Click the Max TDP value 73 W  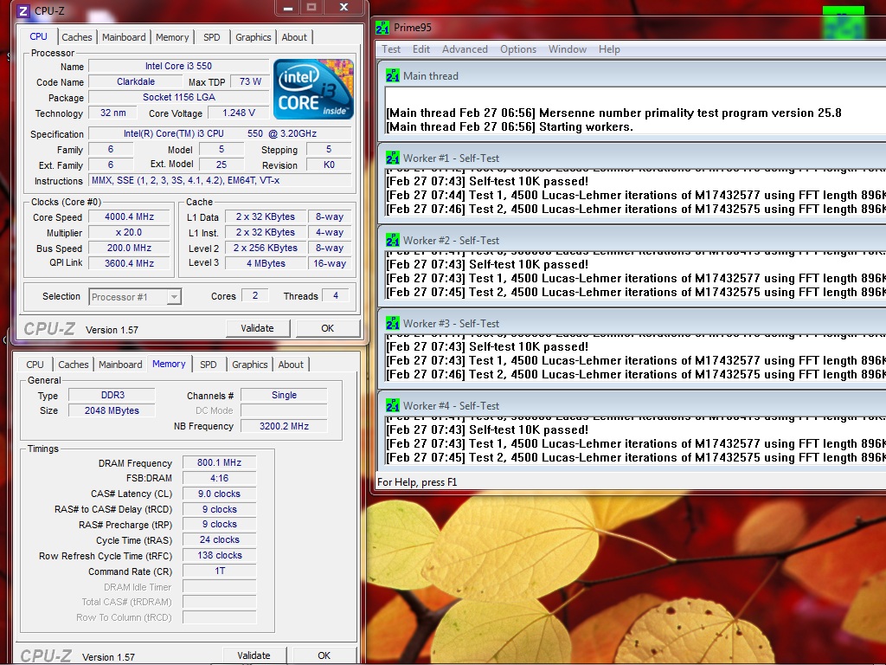250,81
